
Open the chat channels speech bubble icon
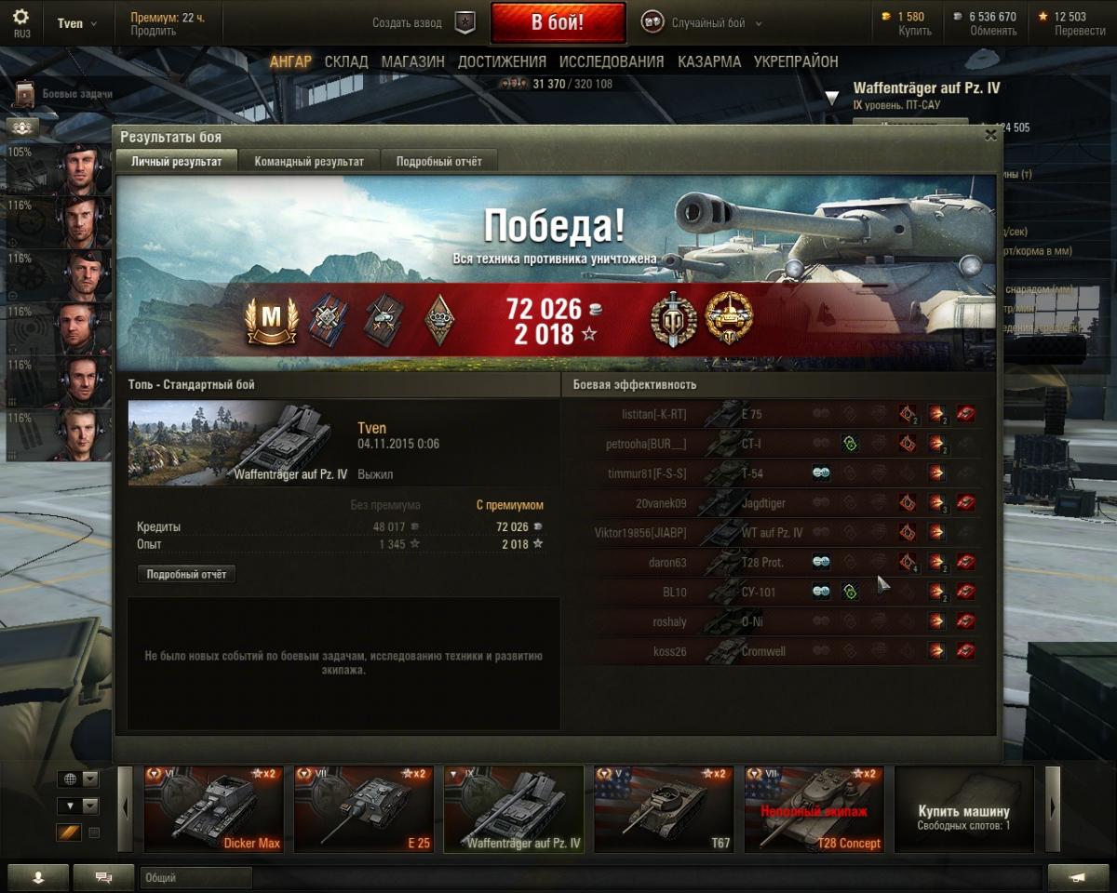pos(103,877)
